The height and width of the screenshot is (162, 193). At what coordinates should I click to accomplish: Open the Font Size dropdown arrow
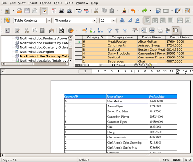coord(114,20)
